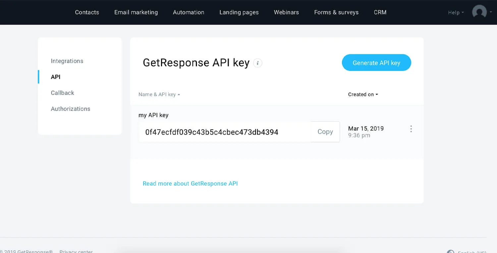Open Read more about GetResponse API link
The height and width of the screenshot is (253, 497).
(x=190, y=183)
